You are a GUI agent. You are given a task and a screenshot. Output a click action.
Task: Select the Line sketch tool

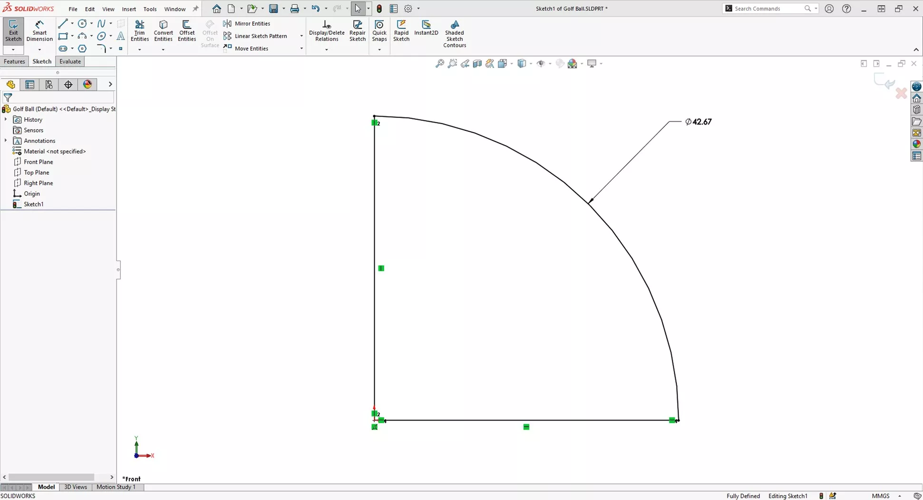coord(64,23)
